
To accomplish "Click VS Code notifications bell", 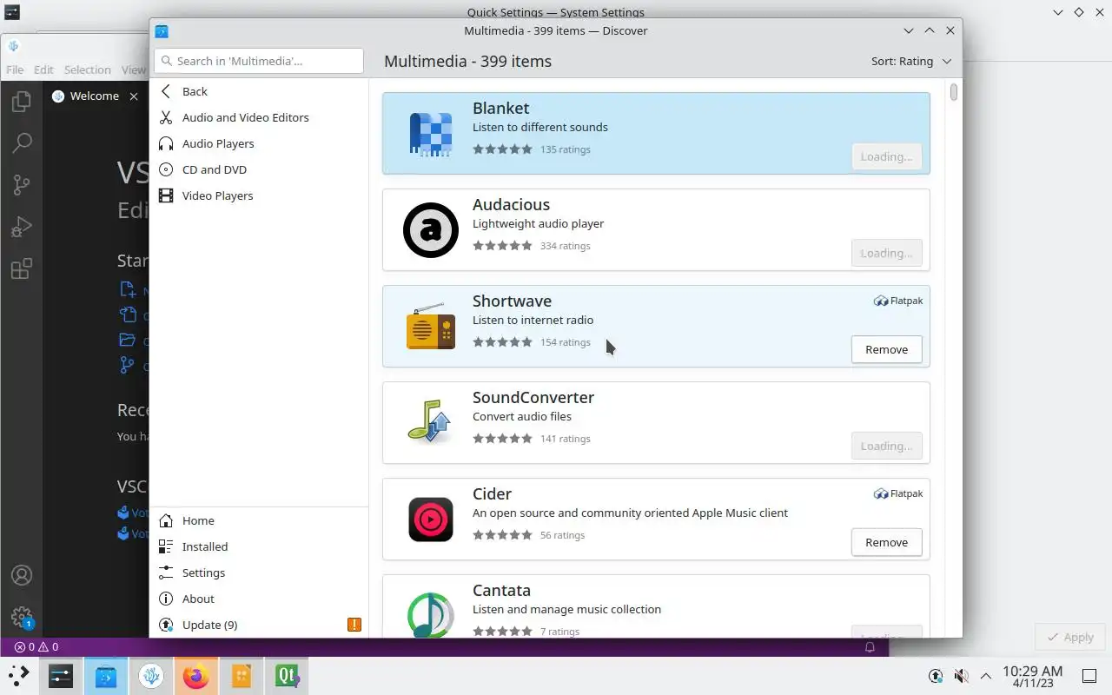I will [x=870, y=646].
